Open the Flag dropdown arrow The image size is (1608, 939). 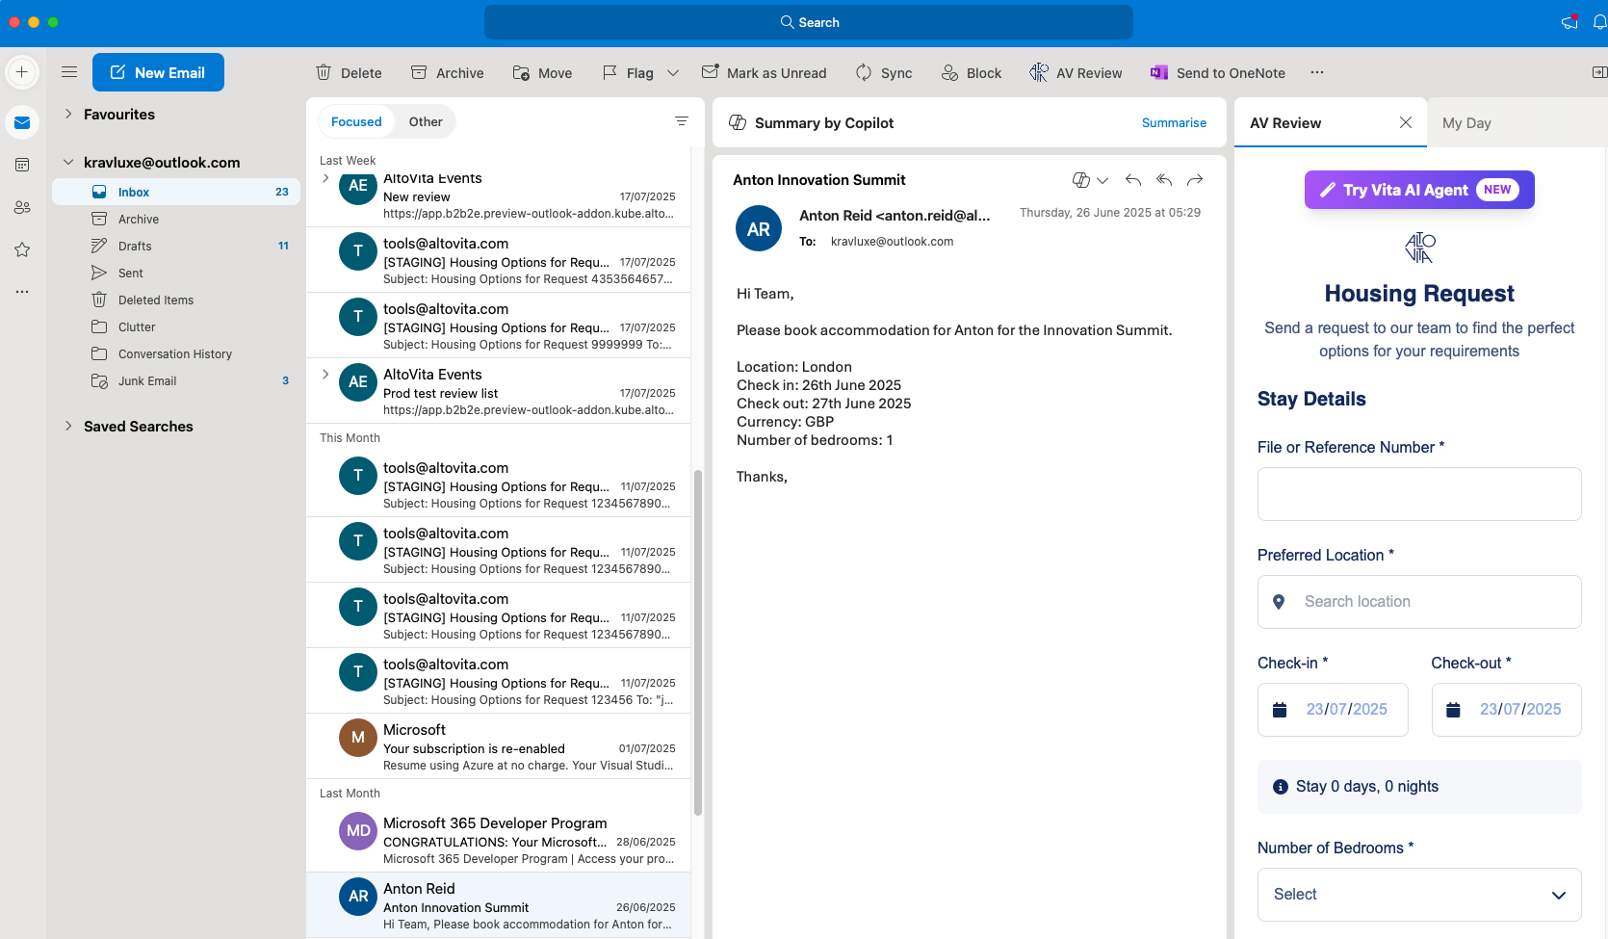click(673, 72)
